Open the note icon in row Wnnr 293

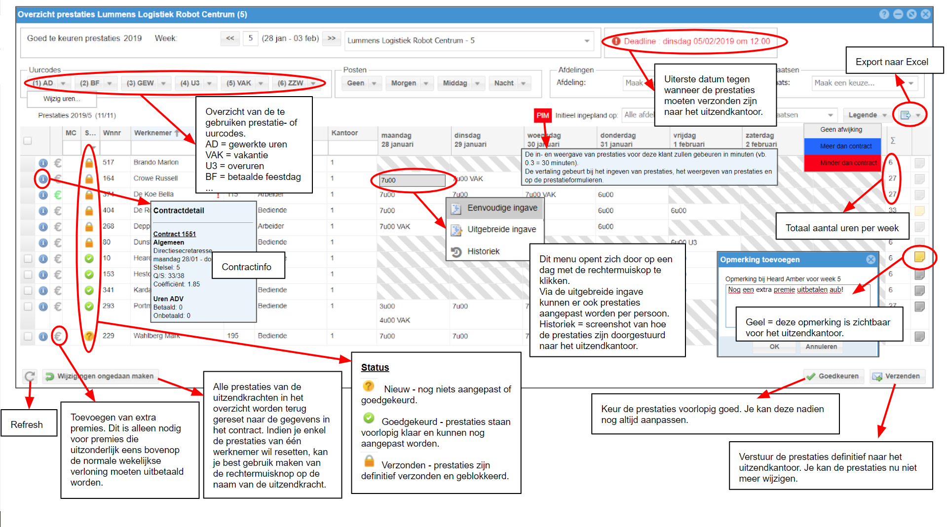[x=919, y=307]
